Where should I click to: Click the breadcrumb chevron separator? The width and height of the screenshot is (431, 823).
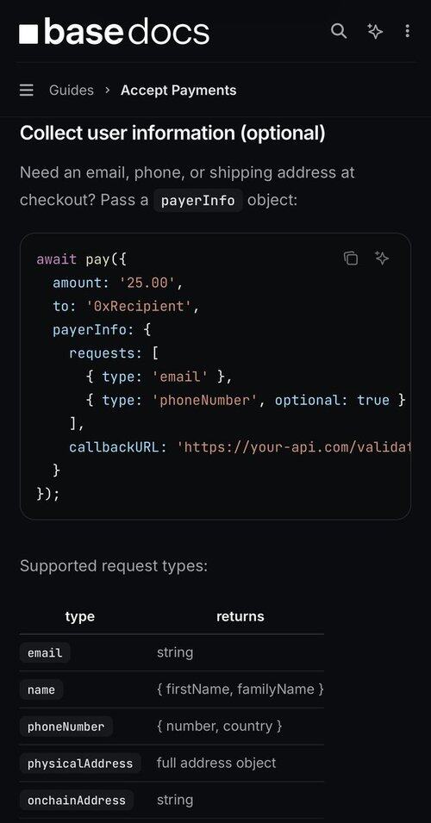tap(107, 90)
